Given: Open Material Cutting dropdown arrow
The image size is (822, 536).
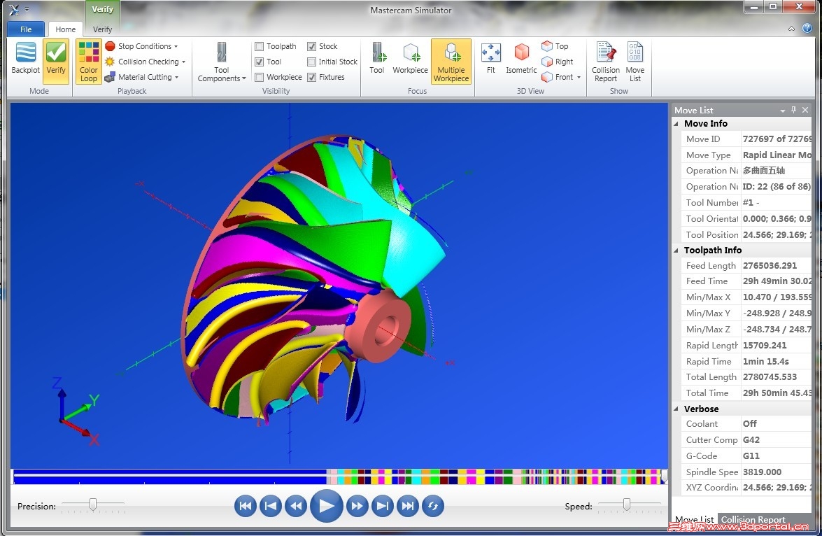Looking at the screenshot, I should [x=177, y=78].
